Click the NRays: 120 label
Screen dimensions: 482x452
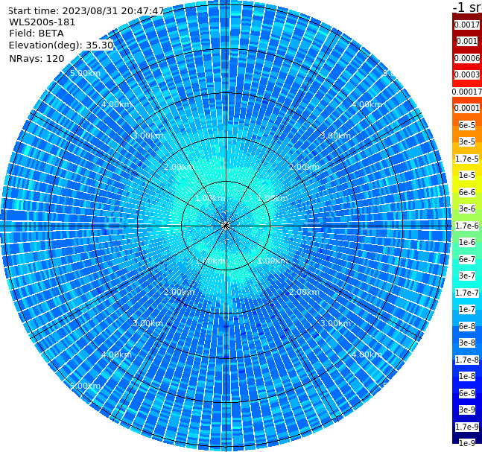37,58
